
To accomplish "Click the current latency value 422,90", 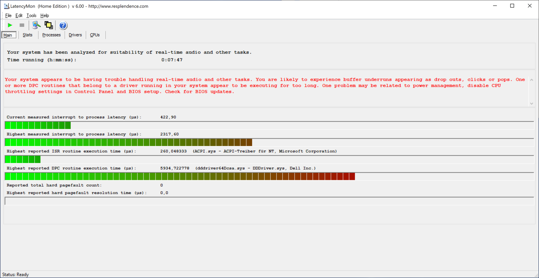I will [168, 117].
